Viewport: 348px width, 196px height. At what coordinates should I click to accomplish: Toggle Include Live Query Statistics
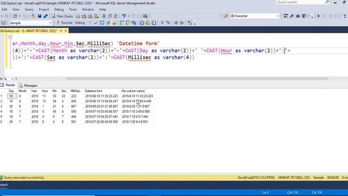point(128,23)
